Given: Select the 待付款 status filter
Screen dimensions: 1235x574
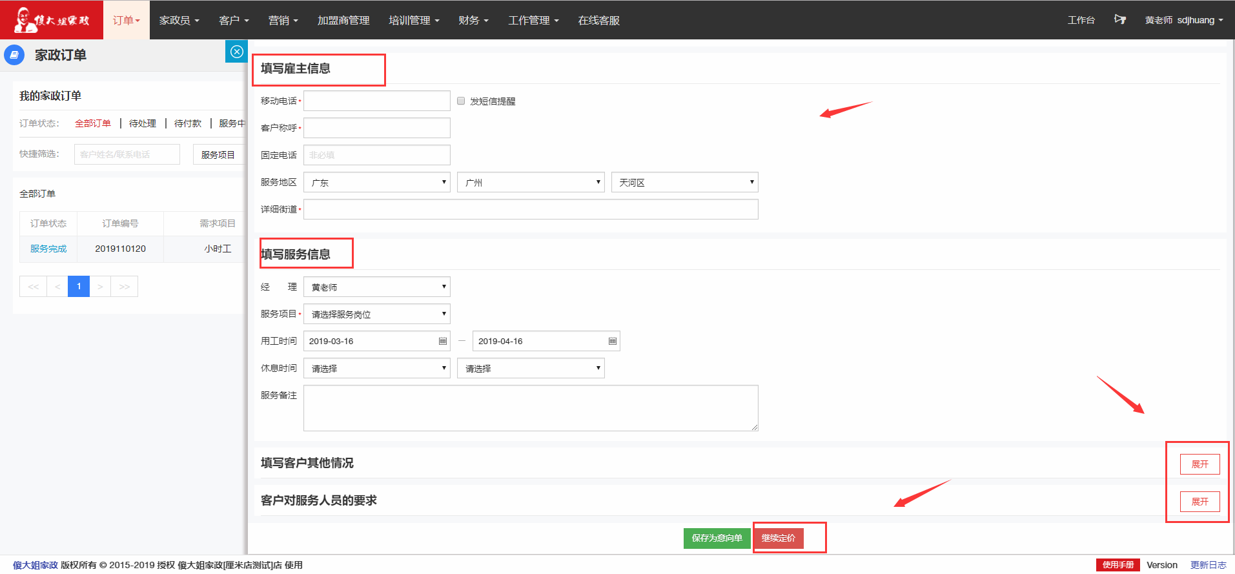Looking at the screenshot, I should click(188, 123).
